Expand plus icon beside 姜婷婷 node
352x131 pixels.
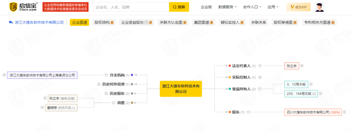(x=42, y=107)
